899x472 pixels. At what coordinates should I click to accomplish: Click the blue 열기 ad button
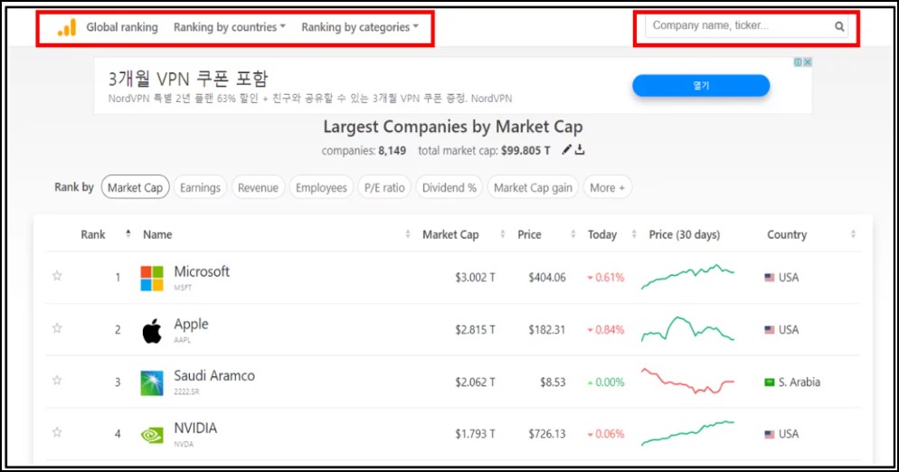(701, 86)
